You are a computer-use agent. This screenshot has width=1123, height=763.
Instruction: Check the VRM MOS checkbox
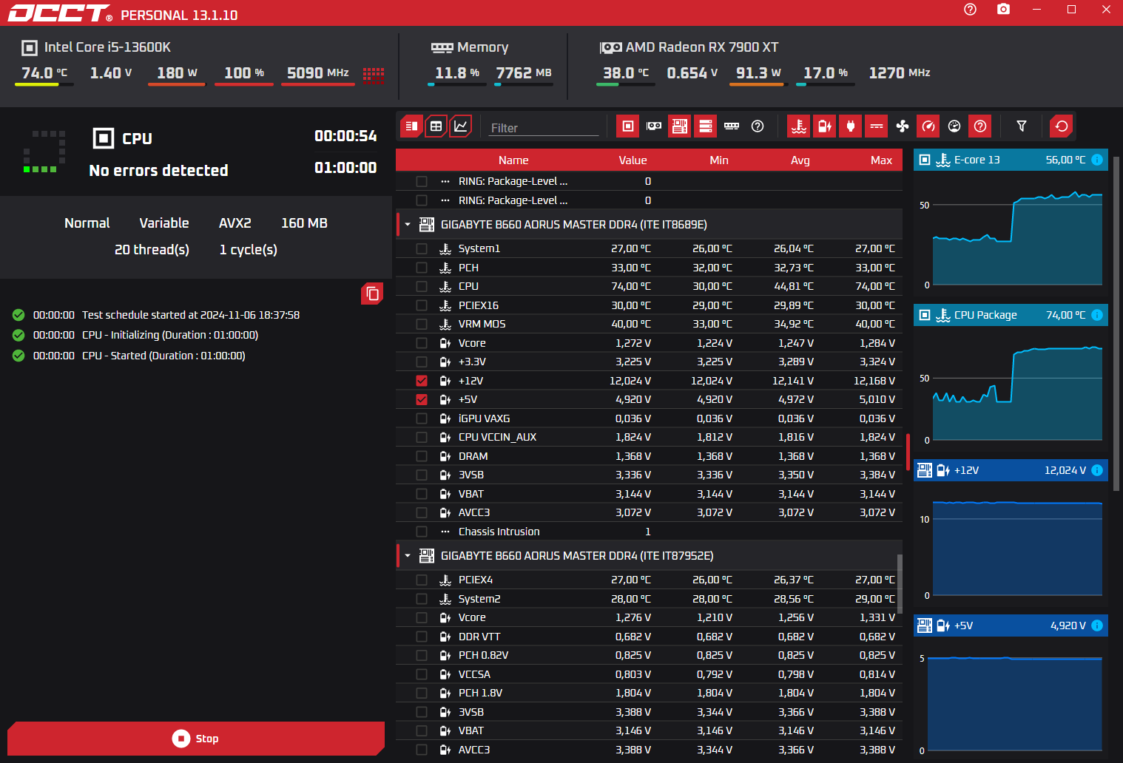[422, 324]
